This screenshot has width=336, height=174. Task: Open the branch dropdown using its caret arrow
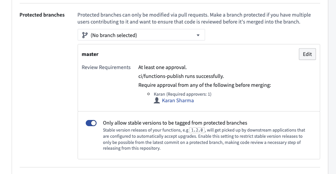click(198, 35)
